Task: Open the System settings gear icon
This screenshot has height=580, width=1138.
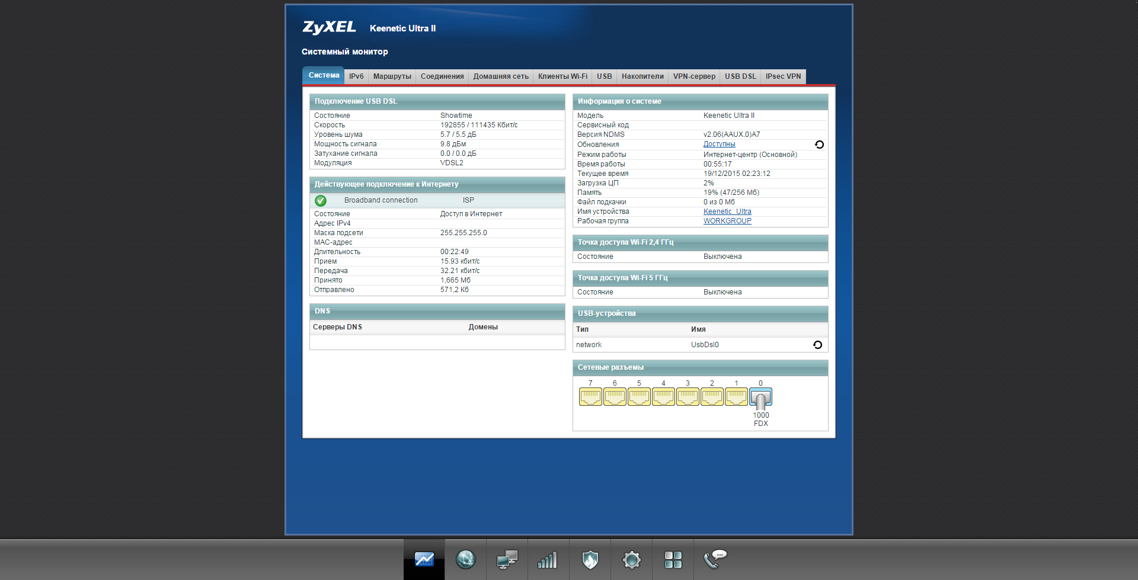Action: point(632,559)
